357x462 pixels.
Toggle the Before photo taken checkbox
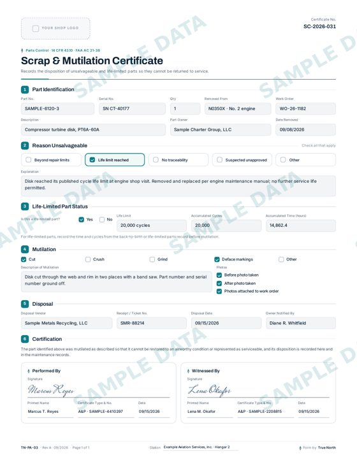(x=219, y=275)
